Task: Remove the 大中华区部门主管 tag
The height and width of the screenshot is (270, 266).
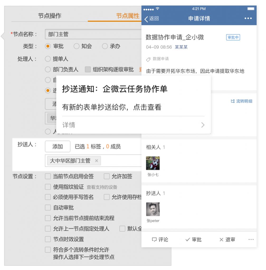Action: pos(96,161)
